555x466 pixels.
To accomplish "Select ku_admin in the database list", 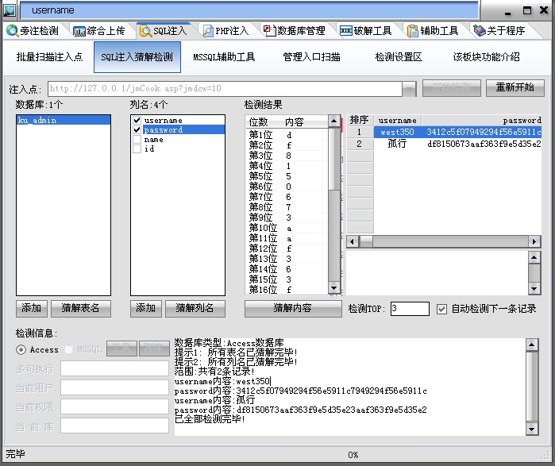I will coord(64,121).
